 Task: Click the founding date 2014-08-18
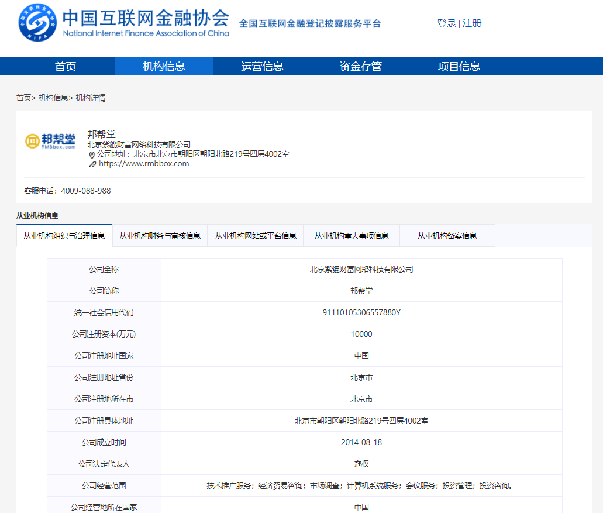(x=361, y=442)
